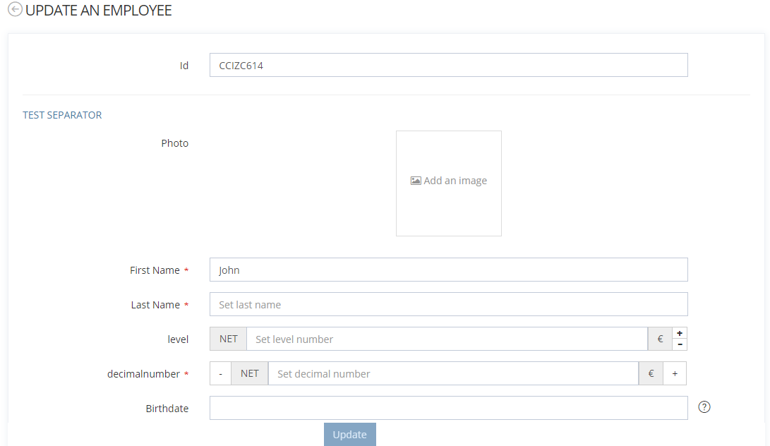Click the euro symbol on decimalnumber field
Viewport: 770px width, 446px height.
[x=651, y=373]
